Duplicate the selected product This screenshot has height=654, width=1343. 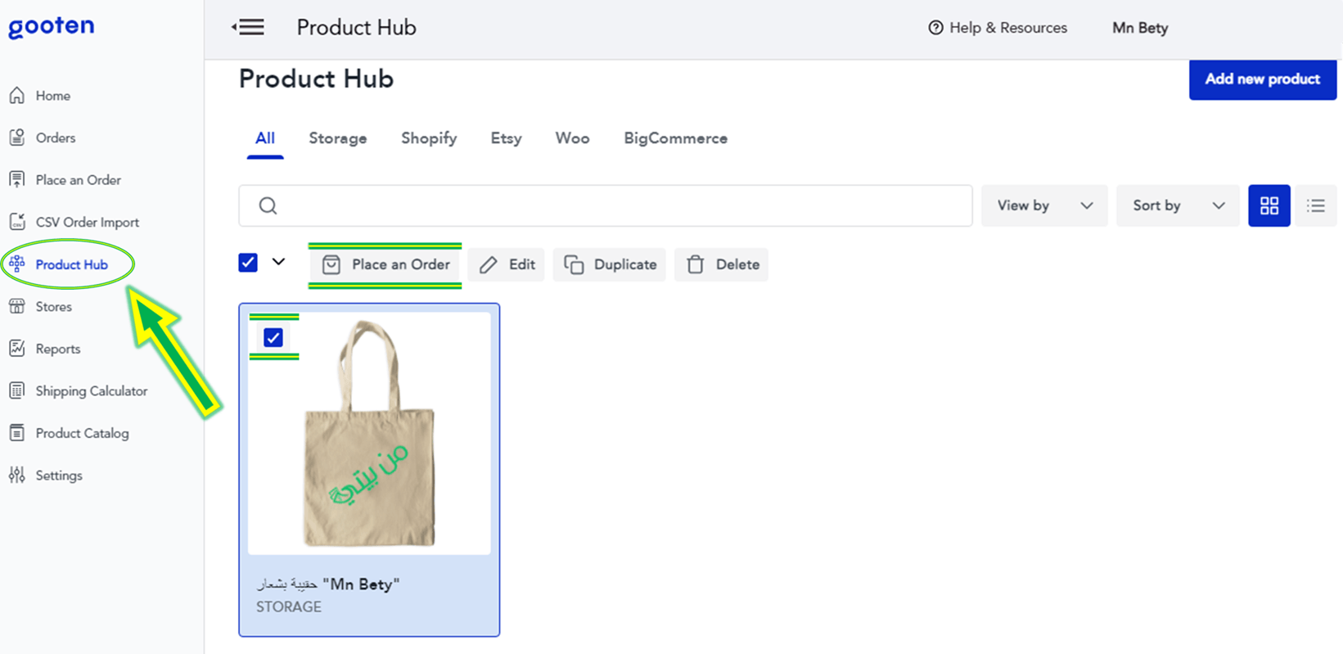point(610,264)
